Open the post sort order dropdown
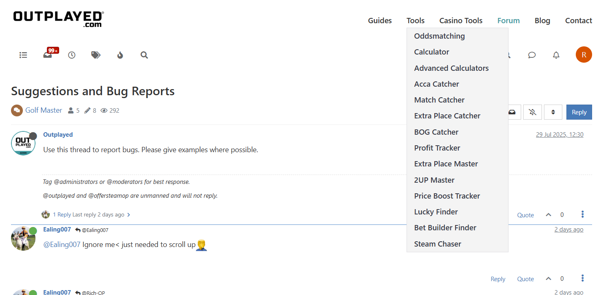Screen dimensions: 608x295 (x=553, y=112)
